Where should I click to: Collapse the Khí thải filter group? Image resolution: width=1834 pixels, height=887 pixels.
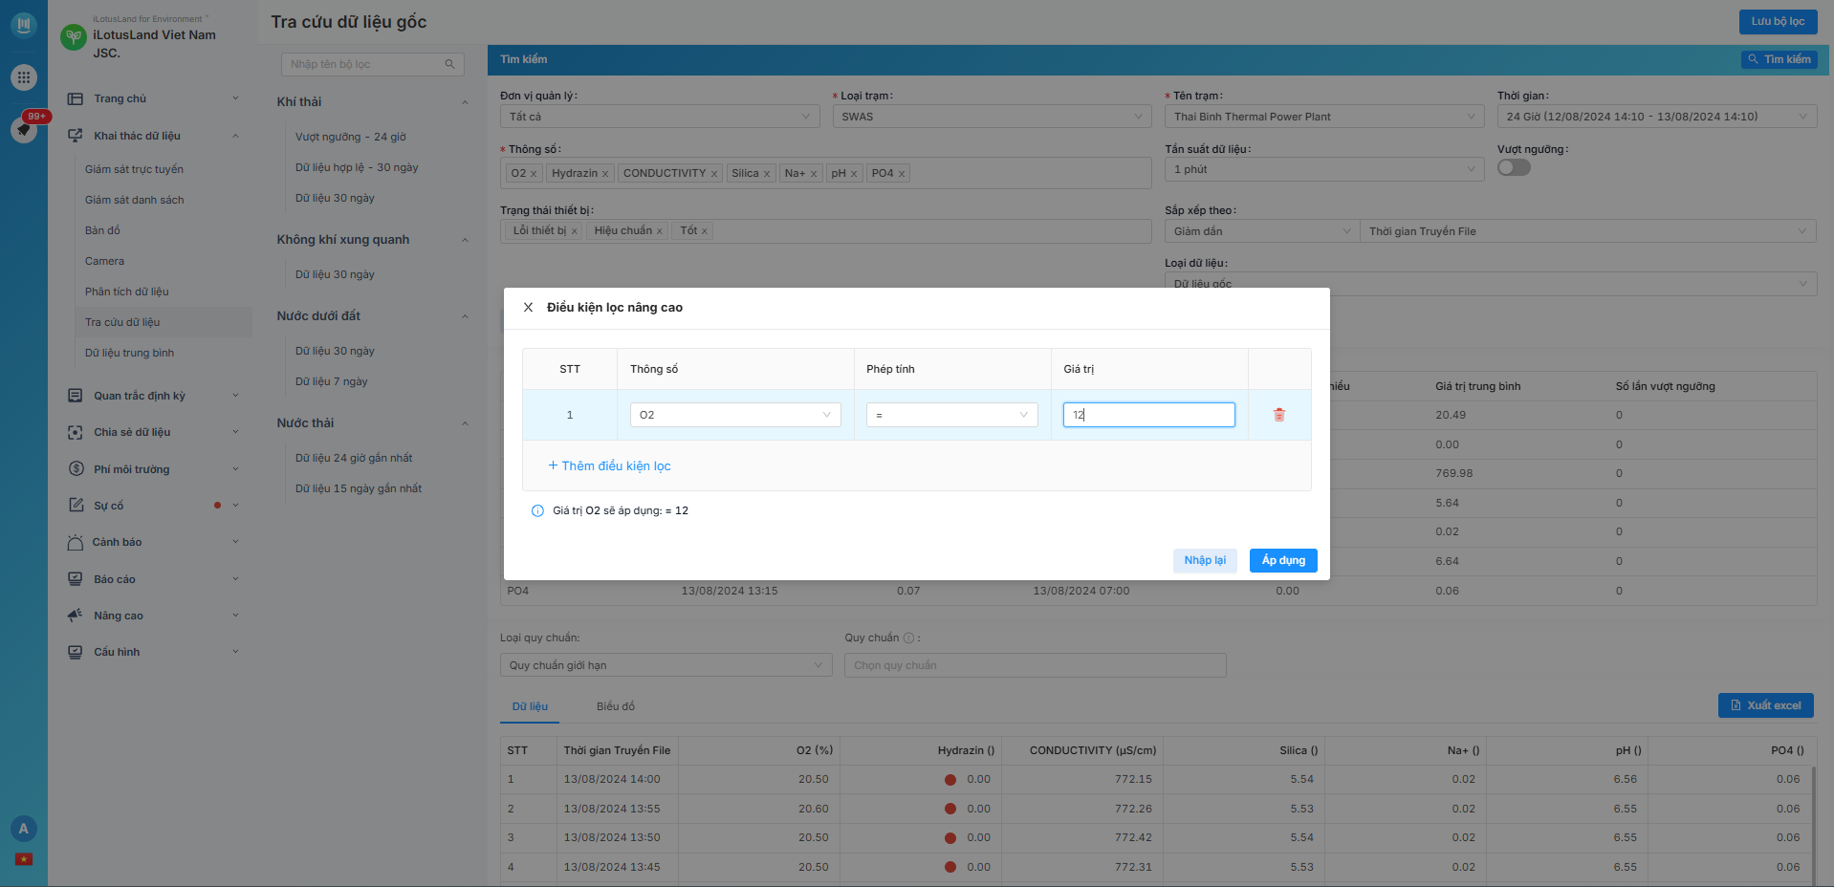pyautogui.click(x=465, y=102)
